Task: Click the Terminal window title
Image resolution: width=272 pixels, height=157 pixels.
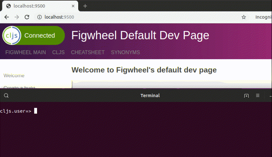Action: [x=150, y=95]
